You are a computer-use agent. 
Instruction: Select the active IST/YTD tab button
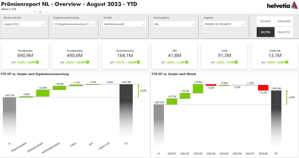click(x=265, y=32)
